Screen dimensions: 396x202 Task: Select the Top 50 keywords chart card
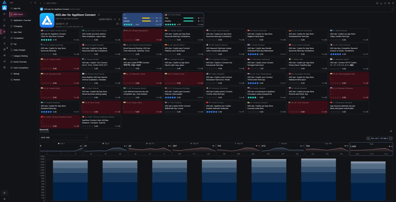tap(282, 149)
